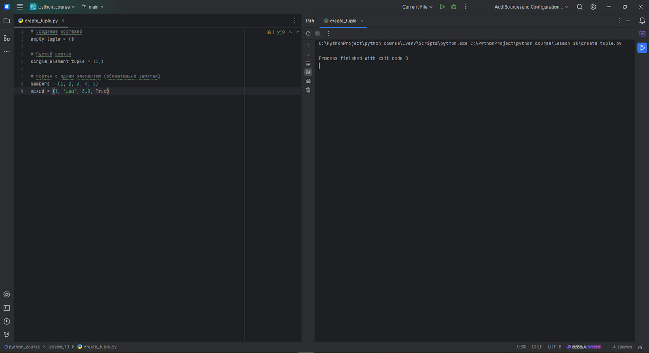The image size is (649, 353).
Task: Click 'single_element_tuple = (1,)' line
Action: coord(67,62)
